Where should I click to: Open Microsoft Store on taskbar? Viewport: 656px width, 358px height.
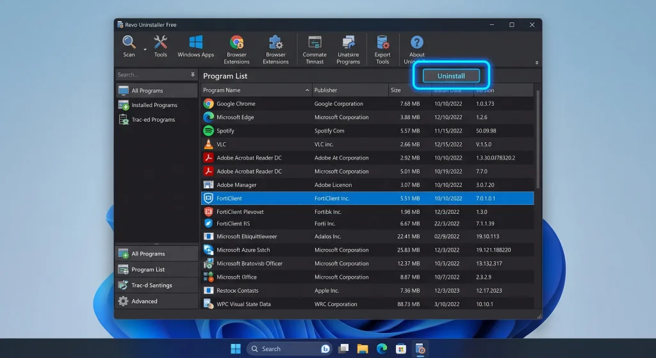pyautogui.click(x=401, y=348)
